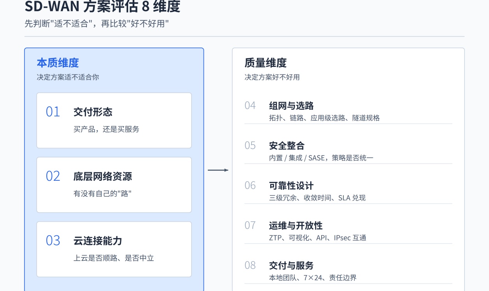The width and height of the screenshot is (489, 291).
Task: Select the card titled "交付形态"
Action: click(114, 120)
